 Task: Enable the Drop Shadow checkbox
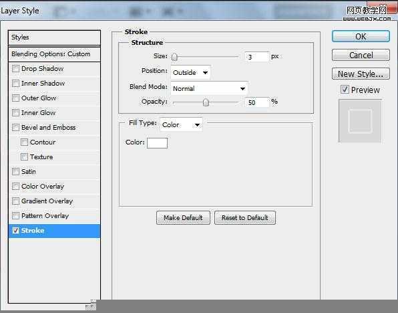point(16,69)
